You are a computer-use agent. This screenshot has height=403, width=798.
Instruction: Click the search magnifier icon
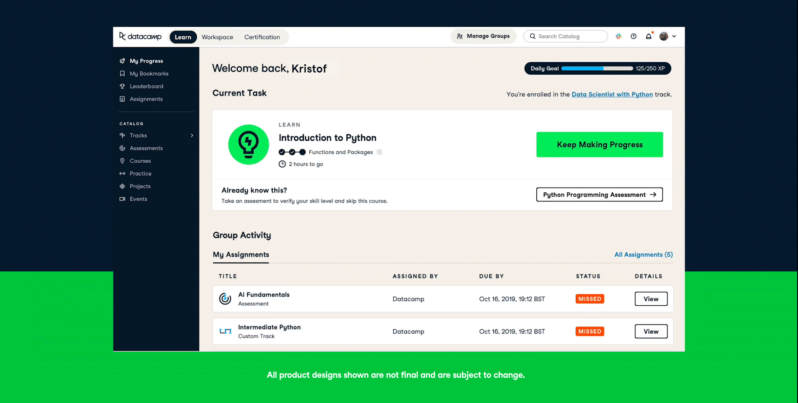pos(532,36)
